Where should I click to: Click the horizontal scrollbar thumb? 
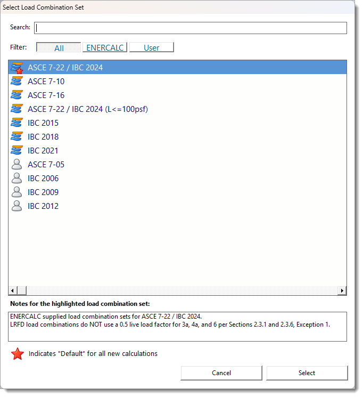(x=22, y=290)
